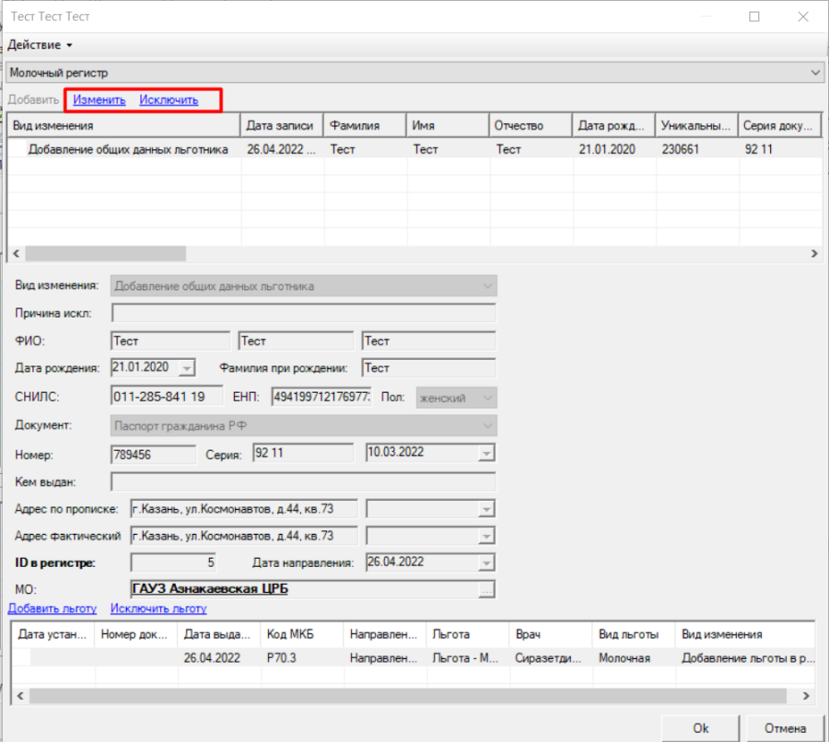Click the Дата устан... column header

(x=53, y=634)
